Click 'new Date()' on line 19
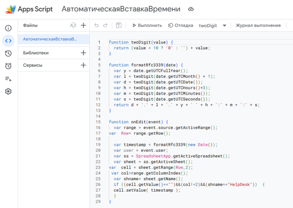The height and width of the screenshot is (208, 293). (200, 145)
